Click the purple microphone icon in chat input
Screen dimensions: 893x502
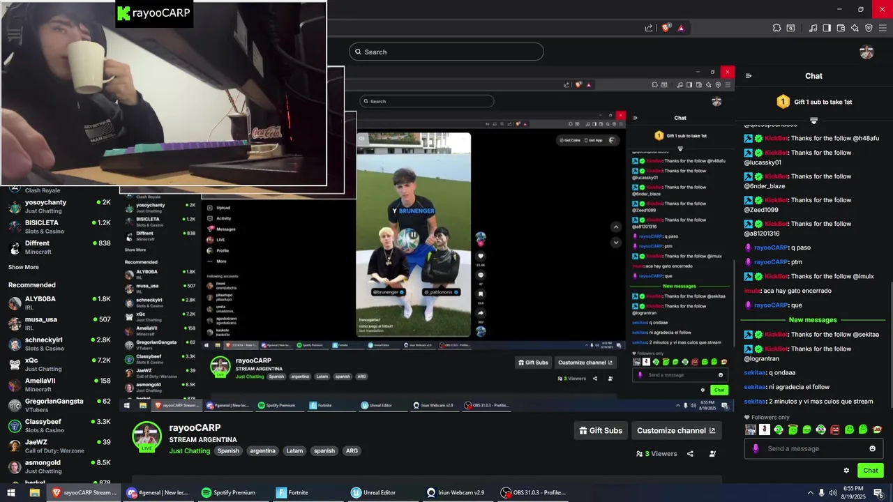pyautogui.click(x=755, y=448)
